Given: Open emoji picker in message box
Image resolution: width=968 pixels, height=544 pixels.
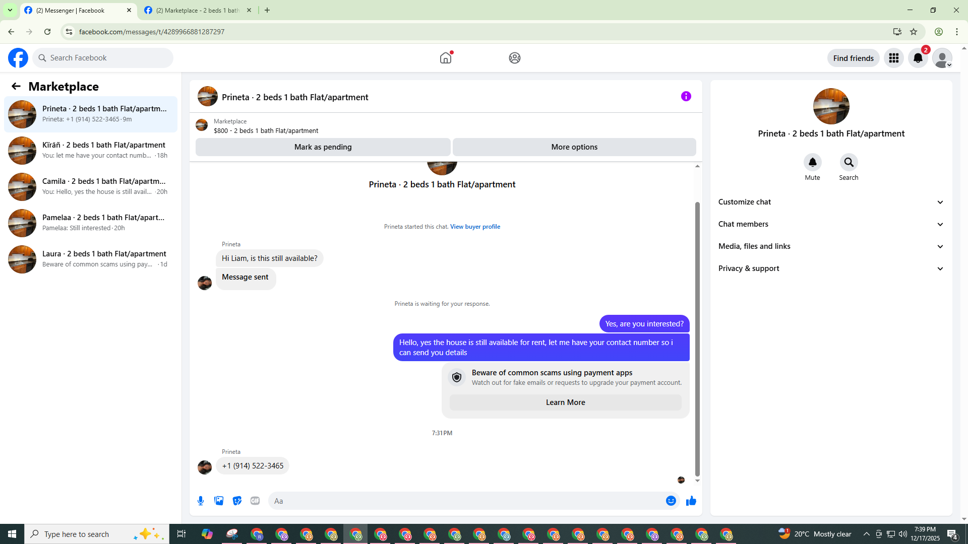Looking at the screenshot, I should tap(671, 501).
